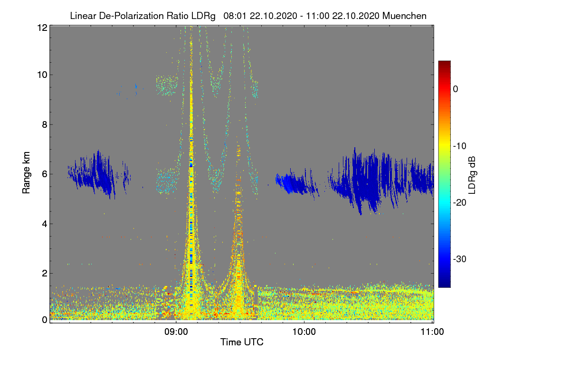Click the plot title 'Linear De-Polarization Ratio LDRg'
Screen dimensions: 570x380
click(x=142, y=16)
